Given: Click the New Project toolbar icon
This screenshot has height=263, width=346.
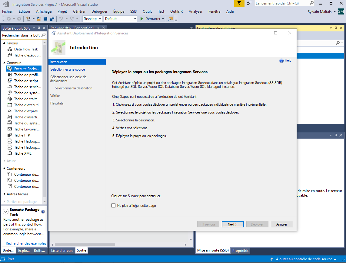Looking at the screenshot, I should pyautogui.click(x=28, y=19).
